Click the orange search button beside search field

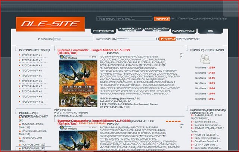(x=162, y=19)
